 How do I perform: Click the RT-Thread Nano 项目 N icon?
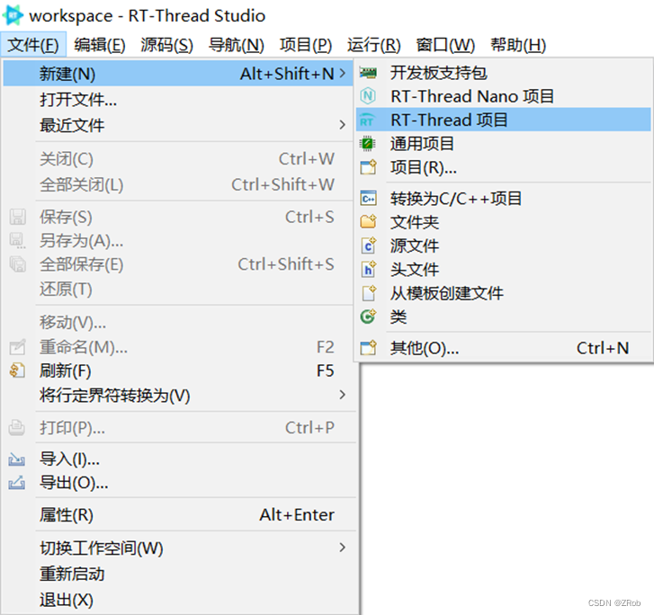(x=368, y=96)
